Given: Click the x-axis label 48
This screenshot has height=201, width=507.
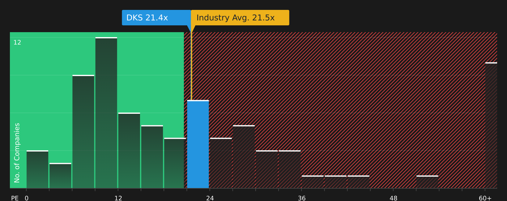Looking at the screenshot, I should click(x=394, y=198).
